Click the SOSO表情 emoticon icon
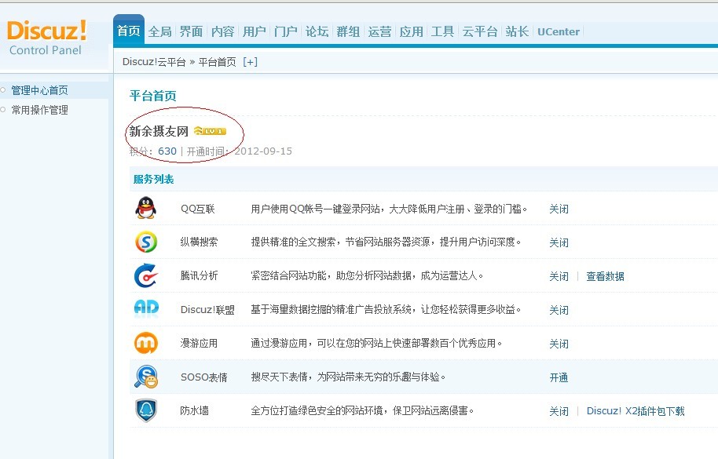The height and width of the screenshot is (459, 718). (146, 377)
